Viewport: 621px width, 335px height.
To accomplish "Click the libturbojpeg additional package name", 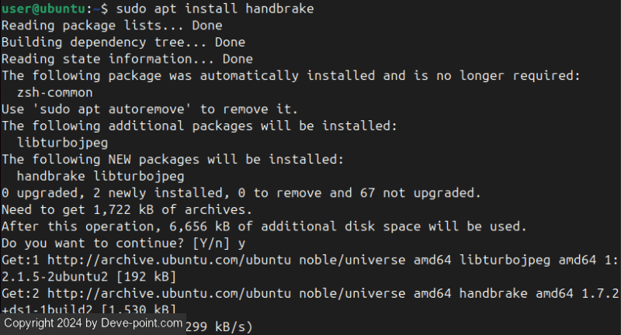I will coord(63,143).
